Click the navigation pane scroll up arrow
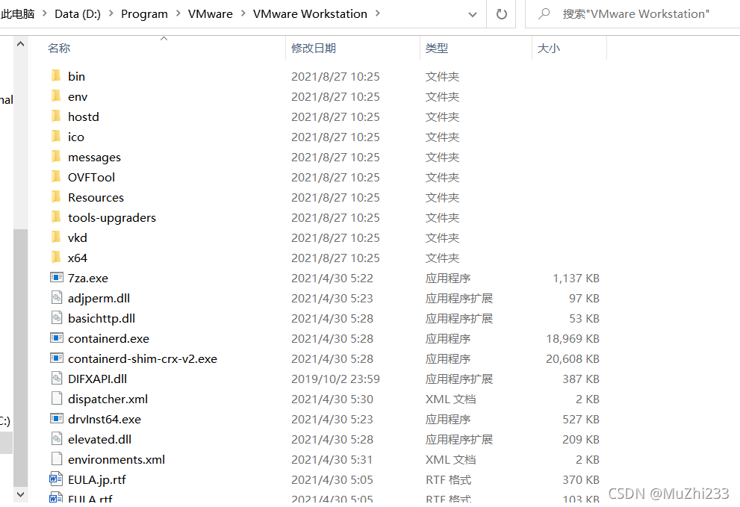 point(20,44)
